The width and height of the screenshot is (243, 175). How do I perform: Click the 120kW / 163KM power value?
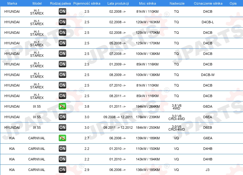[148, 22]
